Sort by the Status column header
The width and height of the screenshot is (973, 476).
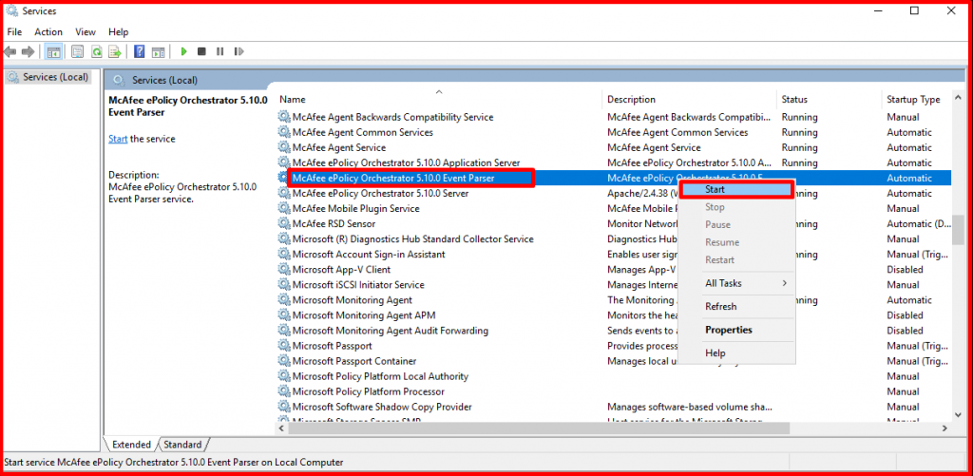point(829,100)
